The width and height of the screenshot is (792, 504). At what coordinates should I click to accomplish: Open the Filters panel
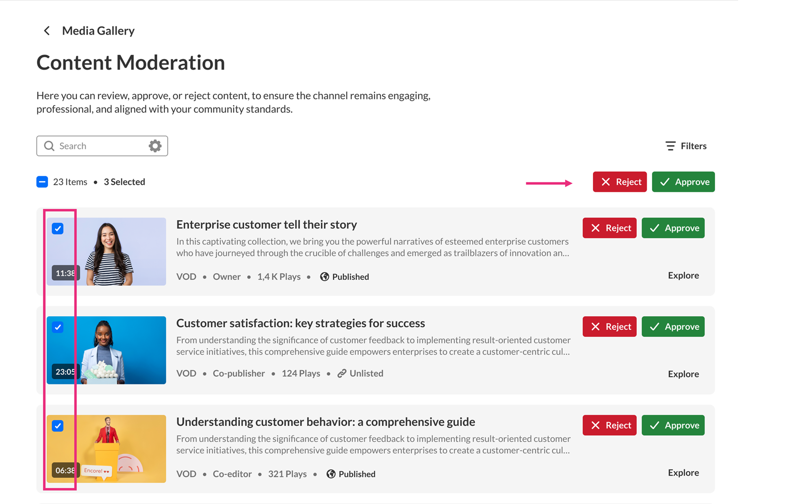tap(686, 146)
